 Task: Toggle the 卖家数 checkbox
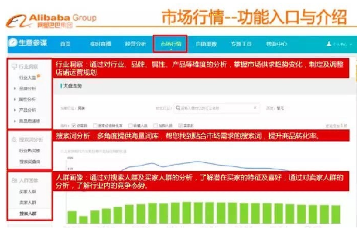pyautogui.click(x=181, y=126)
